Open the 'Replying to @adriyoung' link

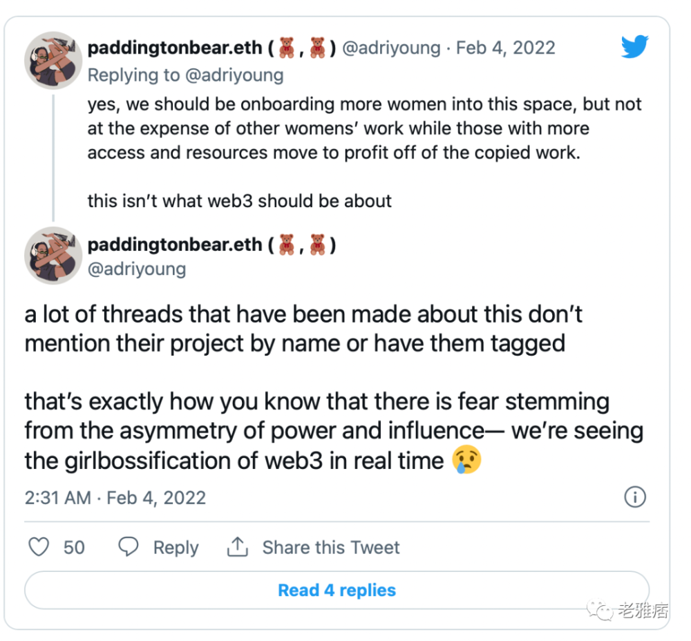[x=185, y=75]
